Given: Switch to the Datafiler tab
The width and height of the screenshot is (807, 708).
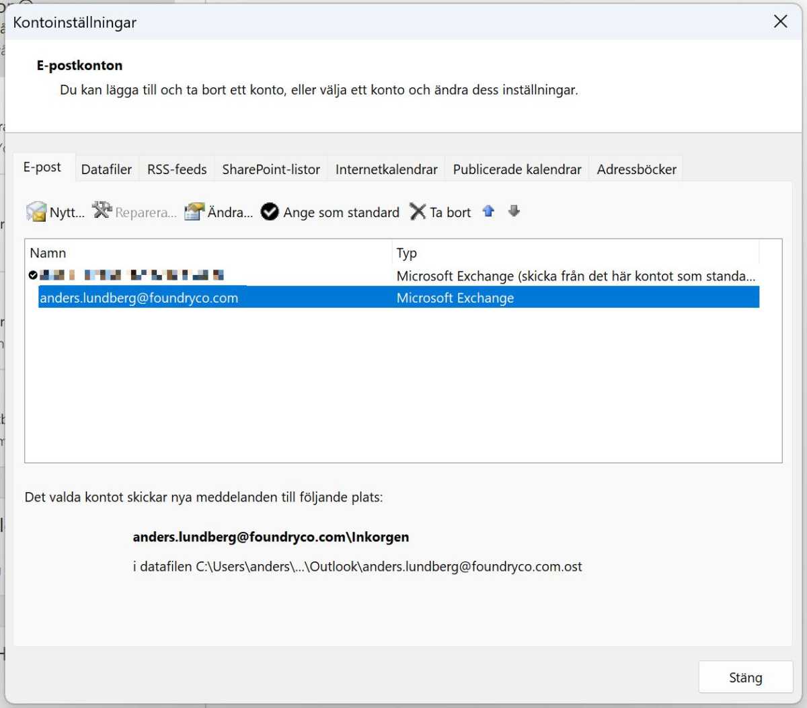Looking at the screenshot, I should click(x=106, y=169).
